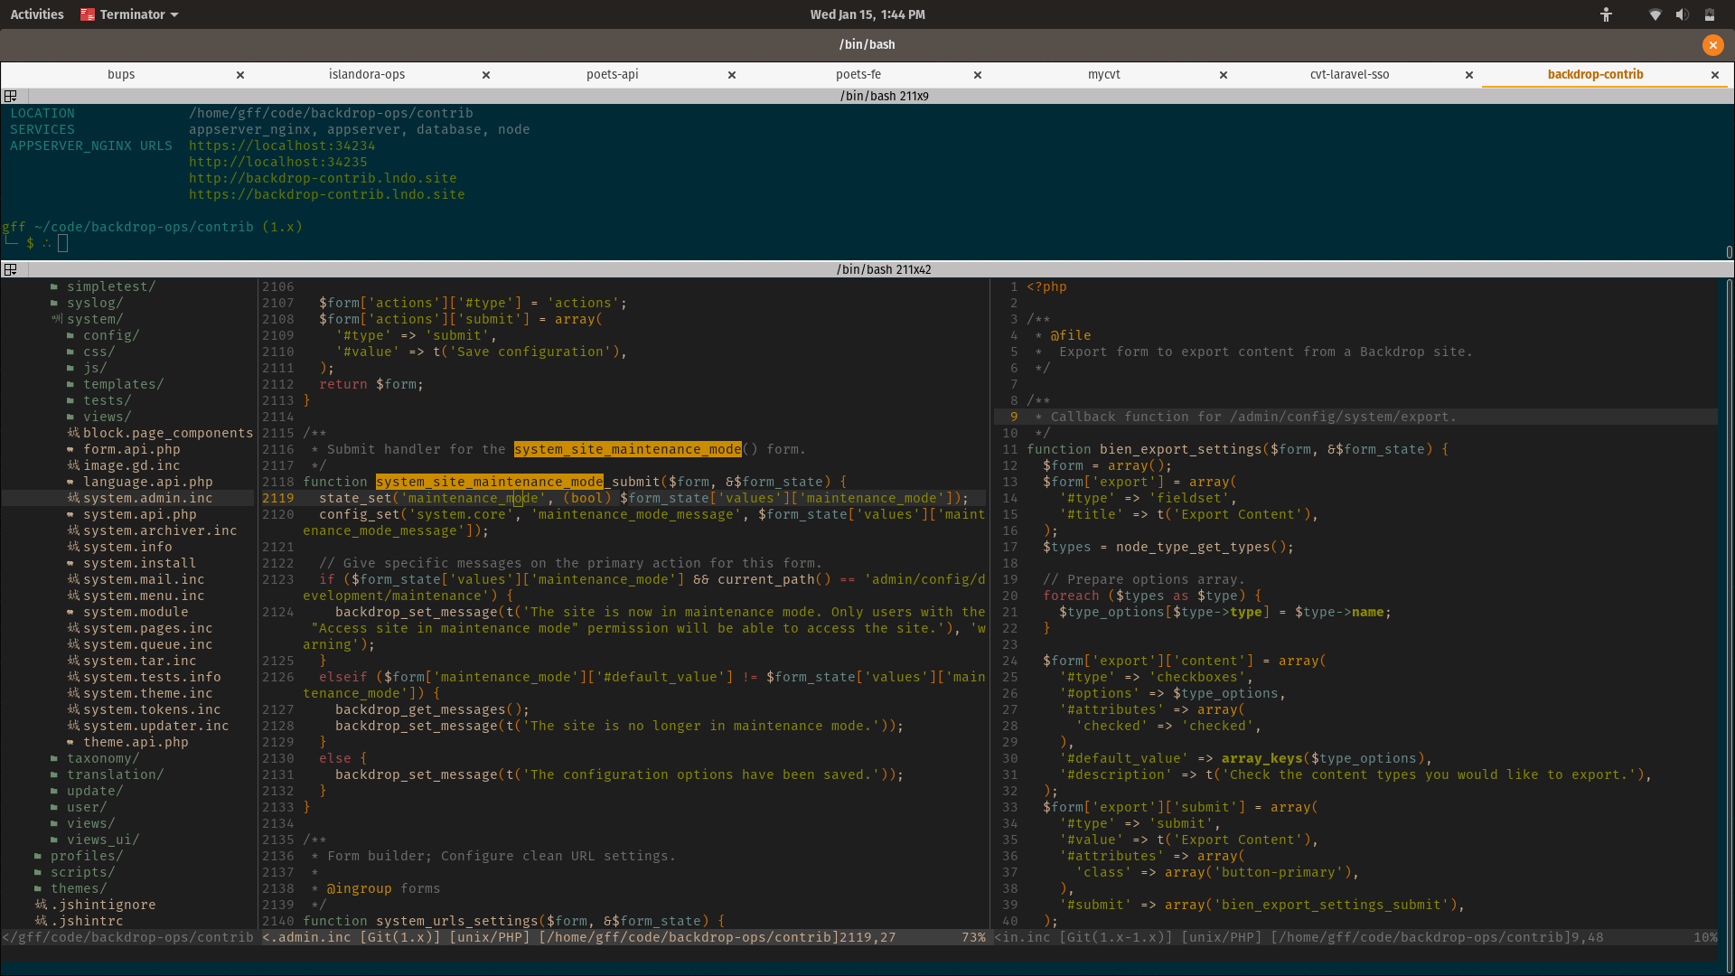Close the poets-api tab

coord(732,75)
